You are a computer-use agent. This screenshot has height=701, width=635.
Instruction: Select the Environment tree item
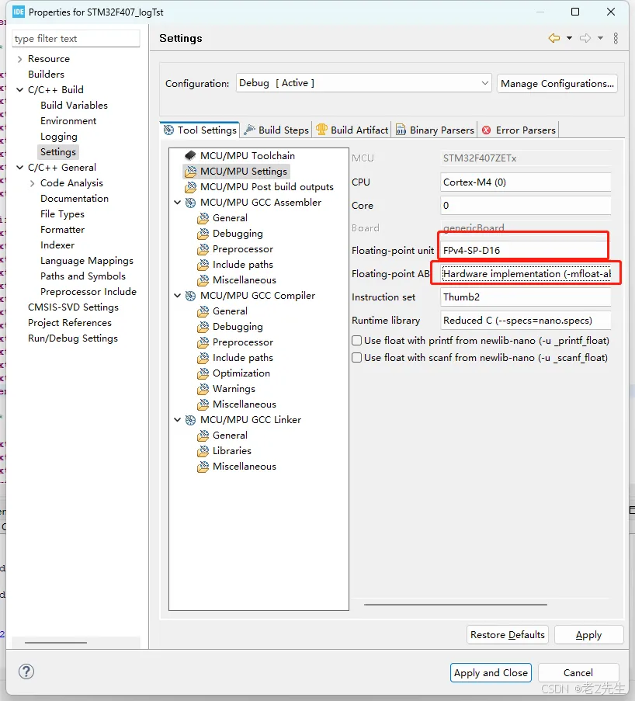[x=68, y=121]
